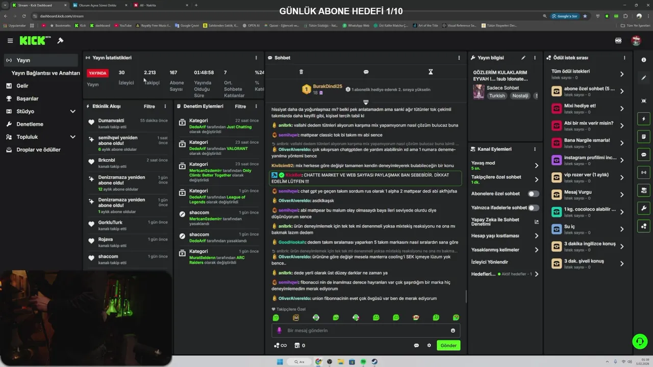Open Kanal Eylemleri three-dot menu
653x367 pixels.
(535, 149)
